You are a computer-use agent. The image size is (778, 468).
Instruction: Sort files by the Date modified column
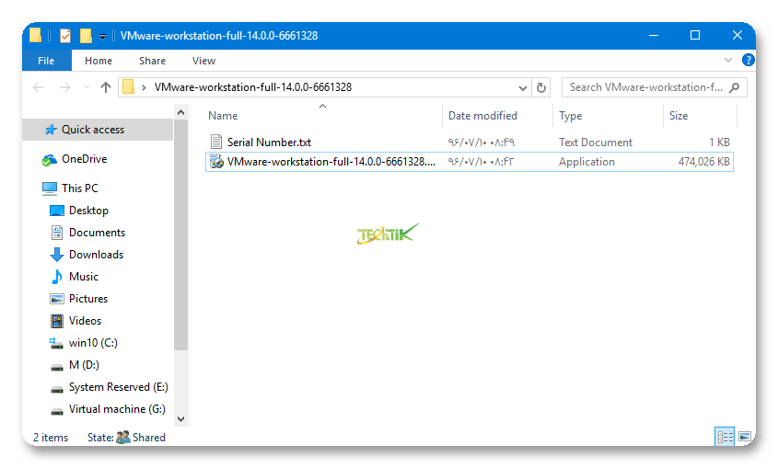tap(482, 116)
